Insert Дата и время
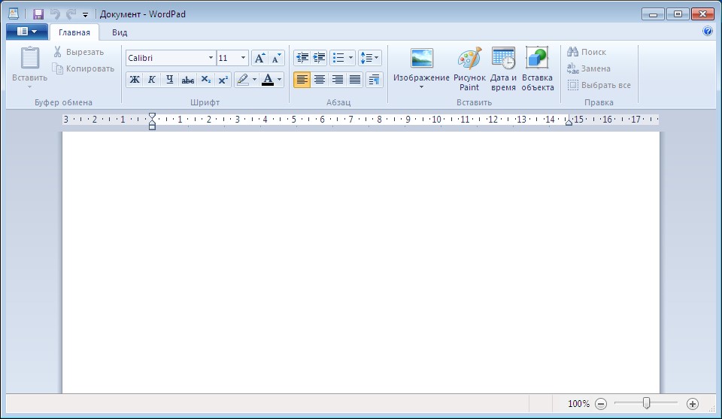 (503, 69)
